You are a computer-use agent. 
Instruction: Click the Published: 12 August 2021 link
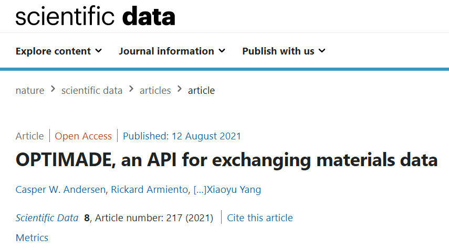[x=182, y=136]
